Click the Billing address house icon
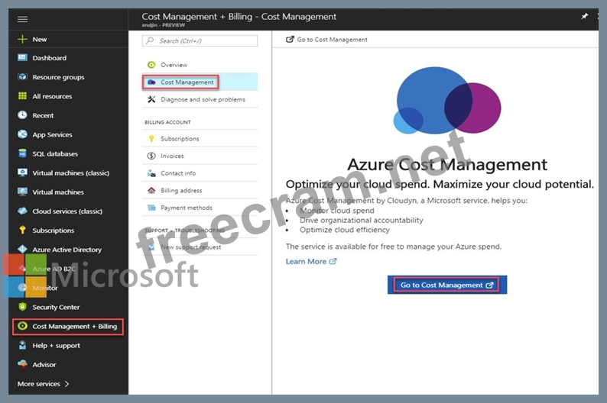This screenshot has width=607, height=403. (x=151, y=191)
